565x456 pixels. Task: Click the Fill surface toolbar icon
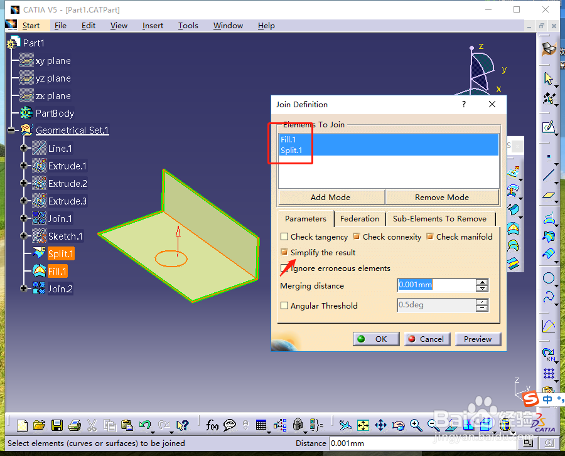tap(513, 228)
